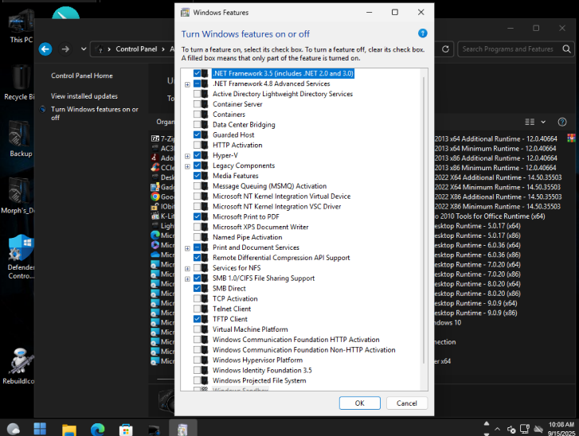The image size is (579, 436).
Task: Click the network tray icon
Action: click(525, 429)
